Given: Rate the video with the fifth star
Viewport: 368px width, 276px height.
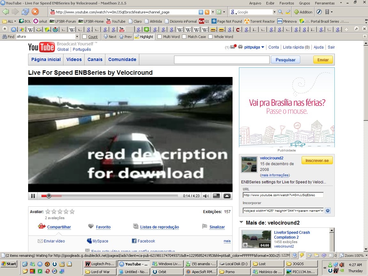Looking at the screenshot, I should click(x=72, y=212).
